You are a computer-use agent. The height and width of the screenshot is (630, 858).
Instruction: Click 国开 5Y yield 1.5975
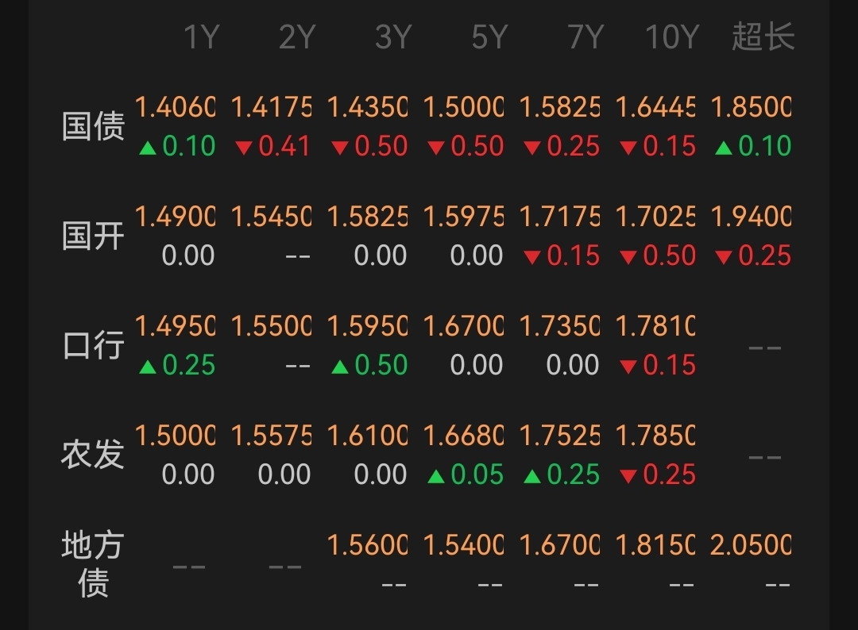click(463, 217)
